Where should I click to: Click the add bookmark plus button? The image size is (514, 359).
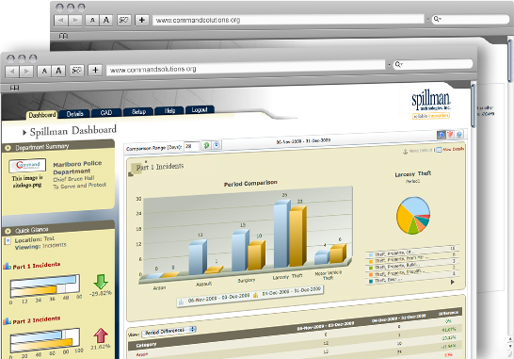(x=95, y=70)
